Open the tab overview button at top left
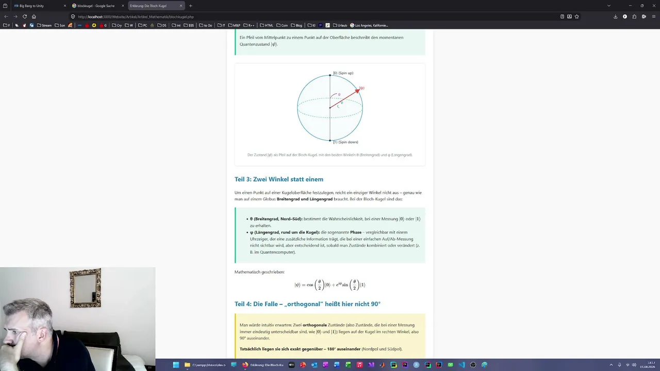This screenshot has width=660, height=371. click(6, 6)
